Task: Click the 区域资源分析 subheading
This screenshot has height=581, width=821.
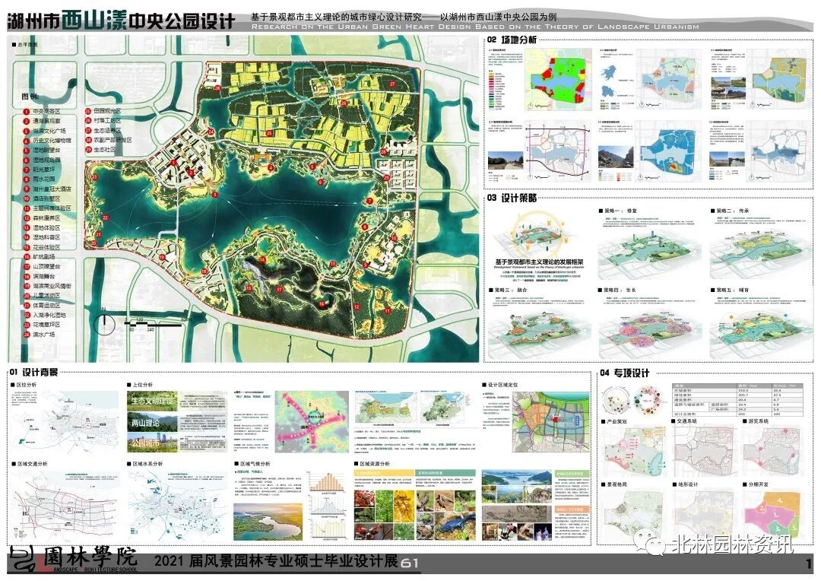Action: click(x=372, y=464)
